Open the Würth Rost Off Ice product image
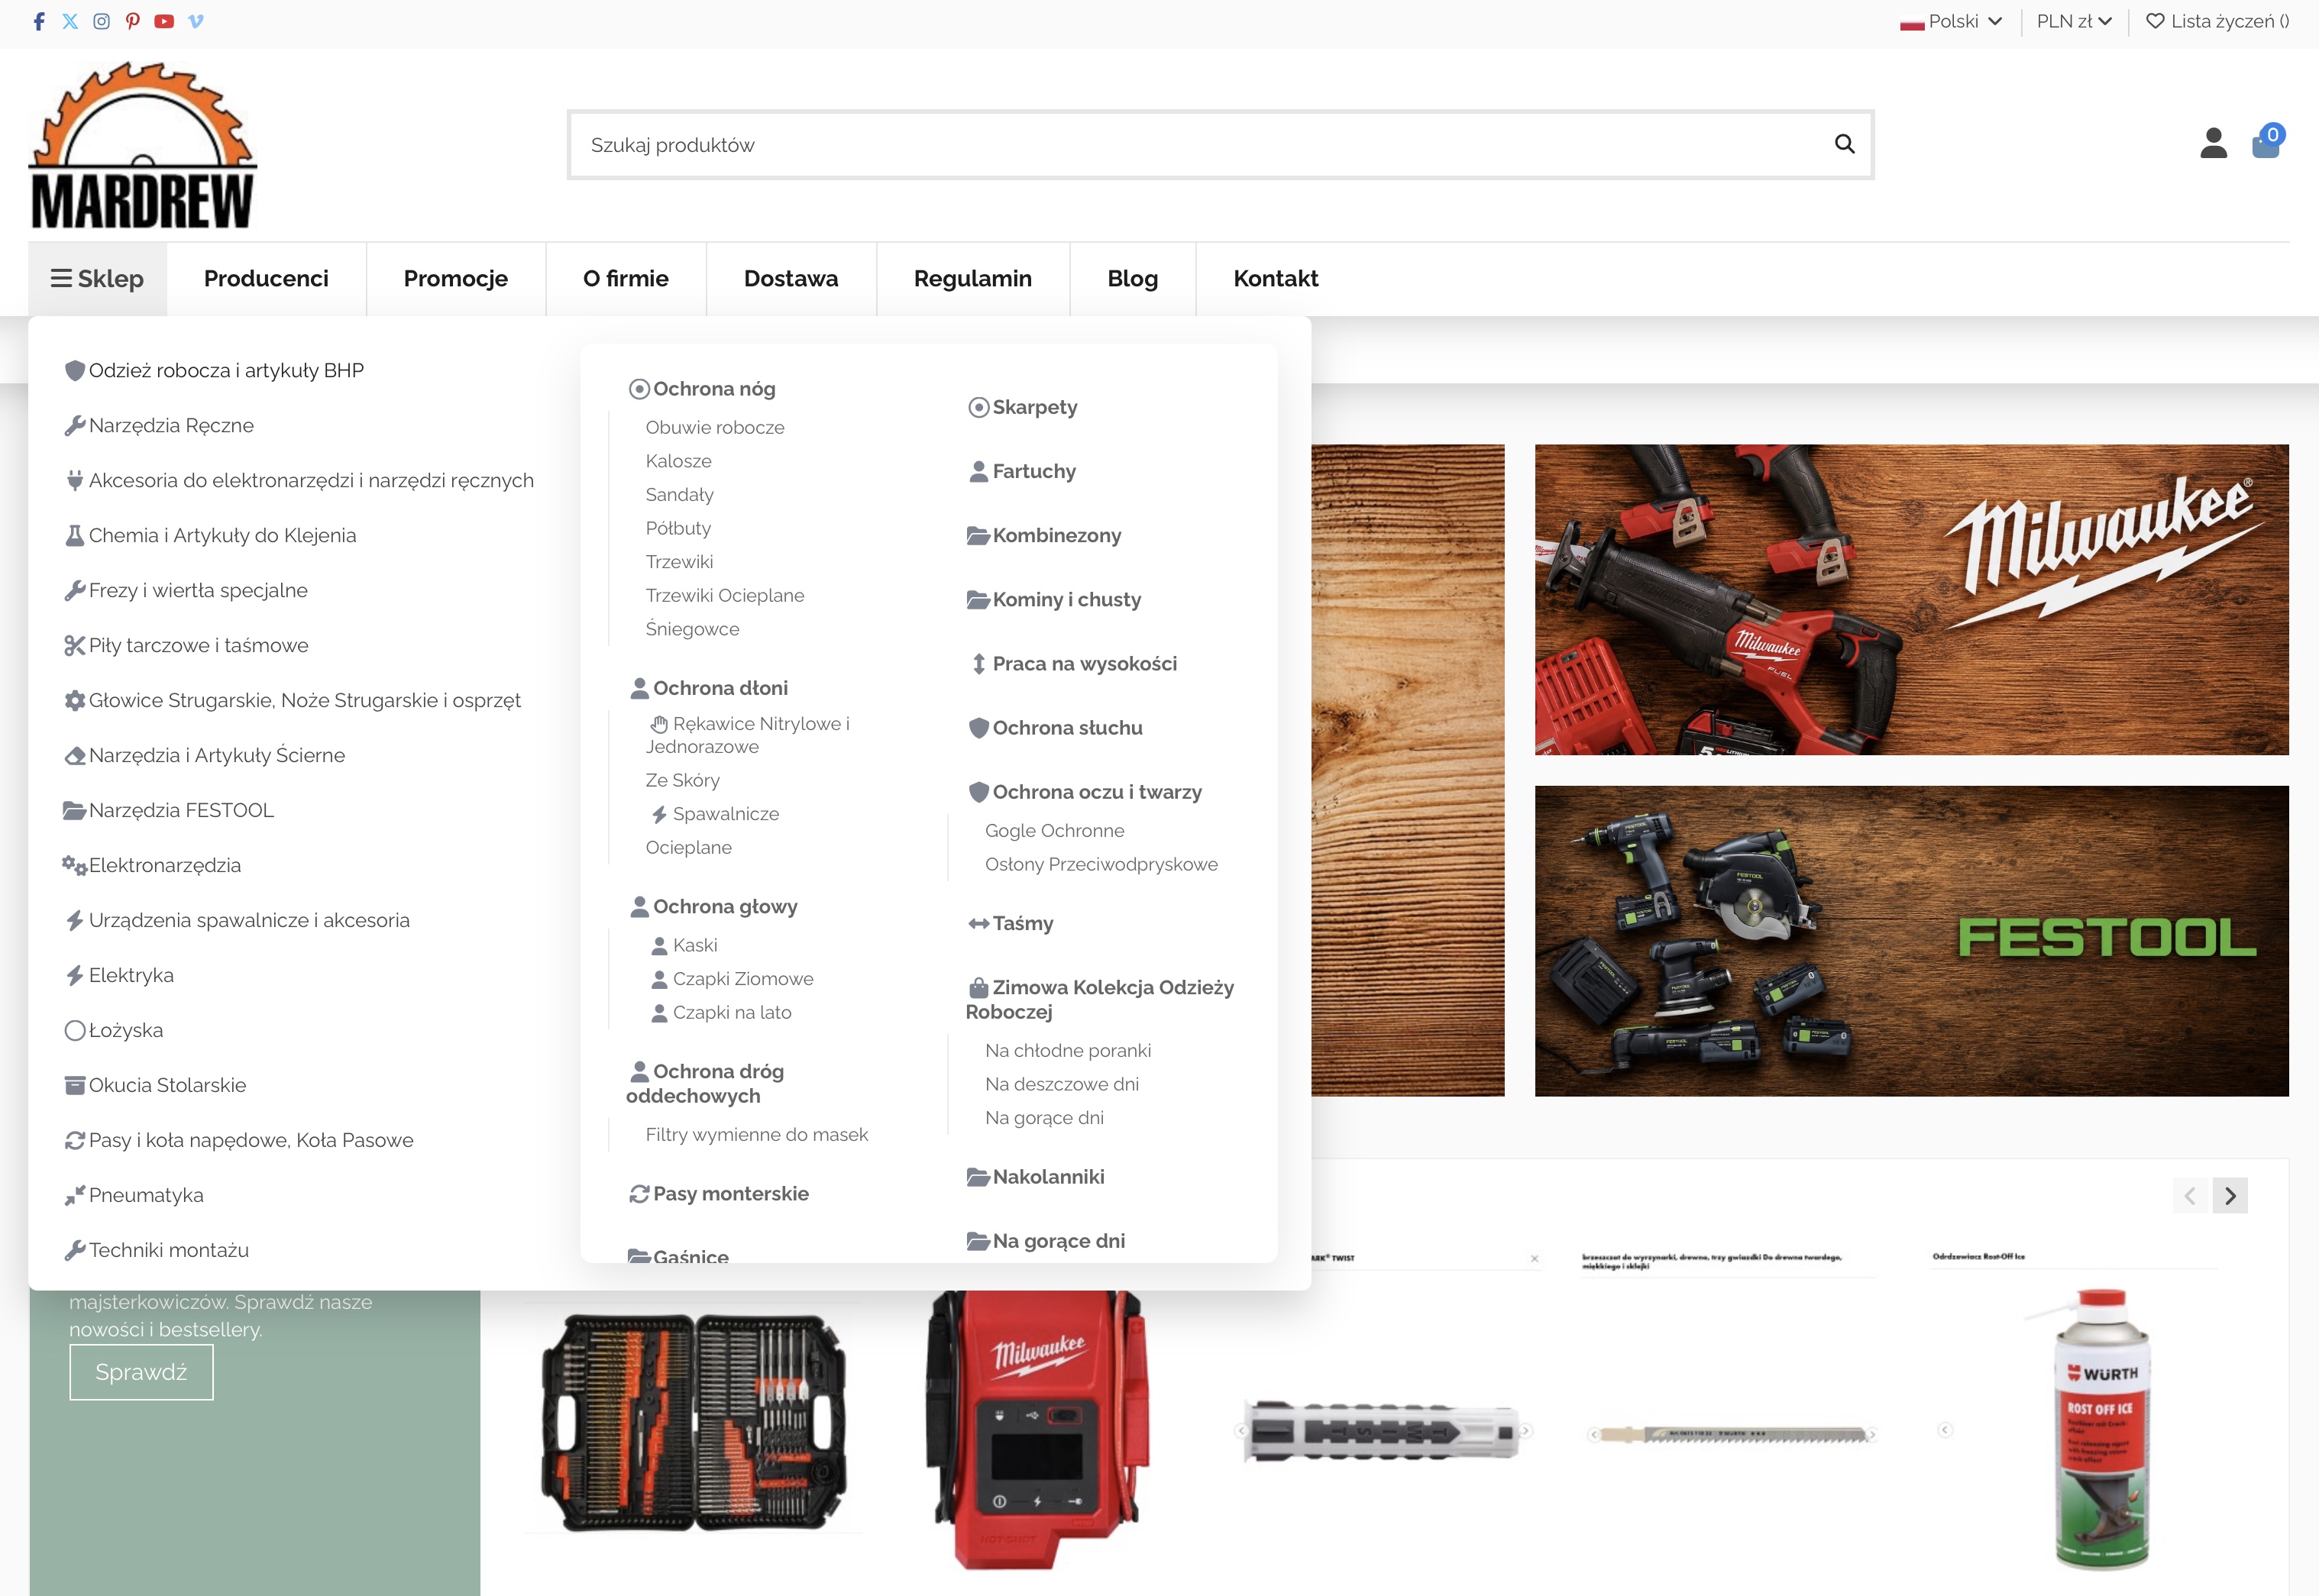This screenshot has width=2319, height=1596. point(2100,1430)
